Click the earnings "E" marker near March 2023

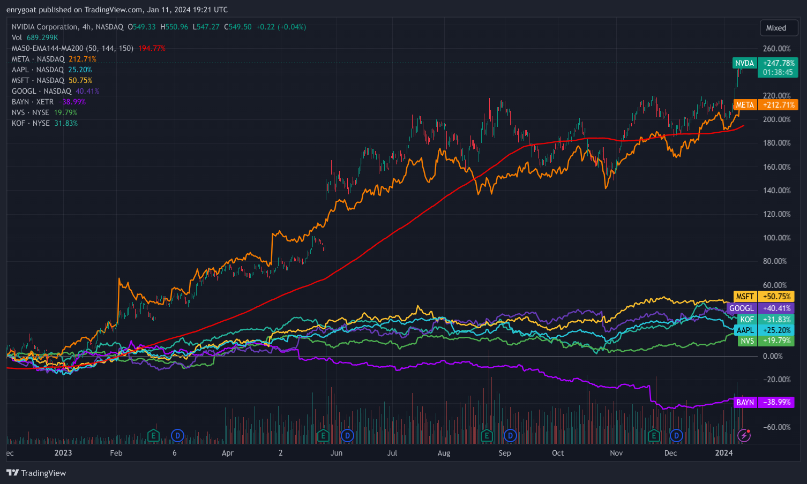[x=153, y=436]
